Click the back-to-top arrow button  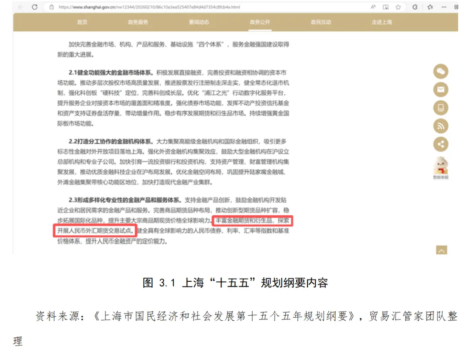(x=442, y=250)
